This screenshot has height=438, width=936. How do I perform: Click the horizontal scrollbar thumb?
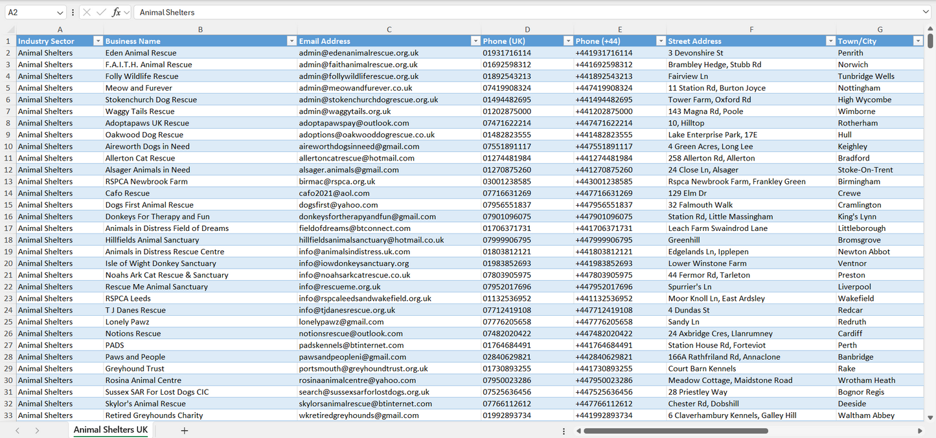click(x=676, y=430)
